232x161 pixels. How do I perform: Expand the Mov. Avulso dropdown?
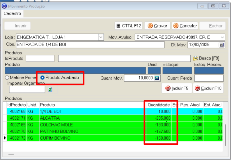click(x=222, y=37)
